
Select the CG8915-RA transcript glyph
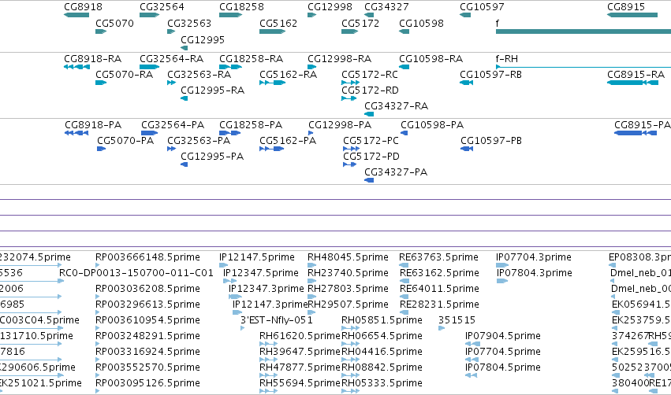632,83
